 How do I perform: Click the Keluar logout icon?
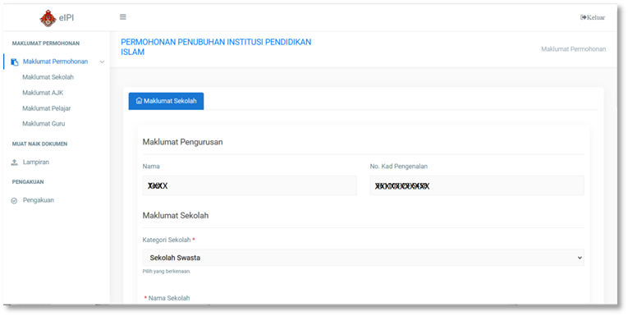[584, 17]
